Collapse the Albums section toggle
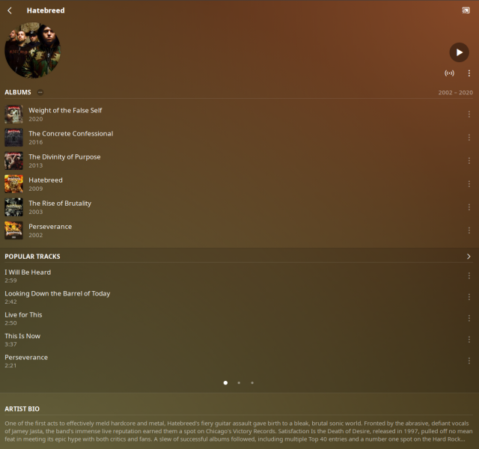 coord(40,92)
